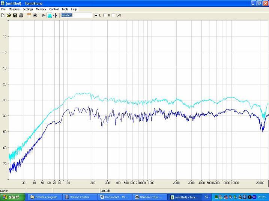Image resolution: width=269 pixels, height=201 pixels.
Task: Click the SV language indicator
Action: point(207,197)
